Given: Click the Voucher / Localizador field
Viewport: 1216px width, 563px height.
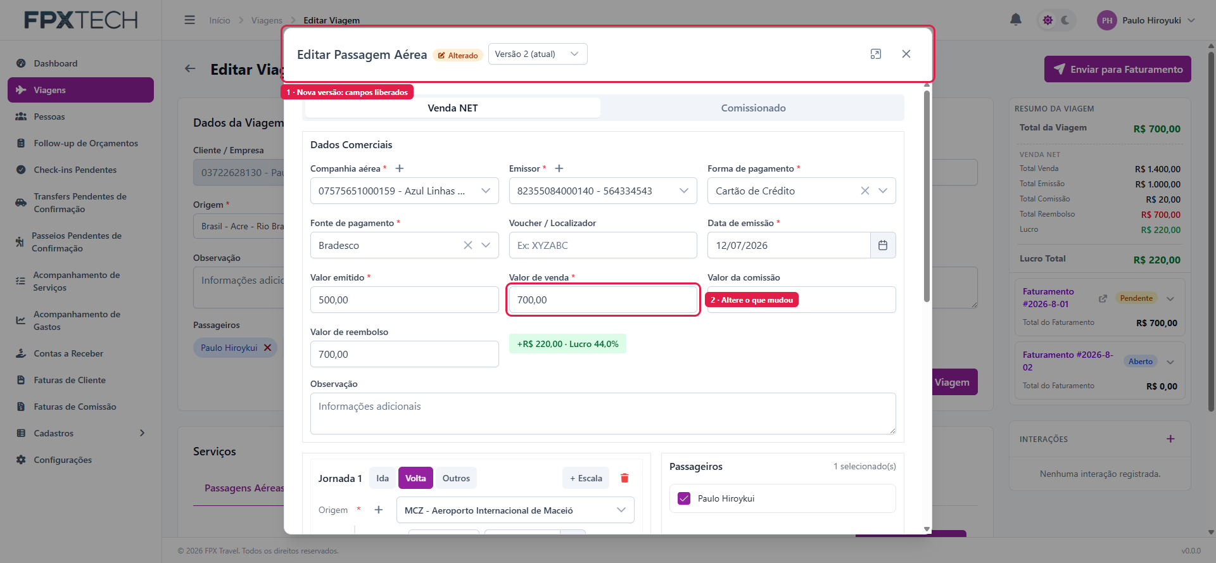Looking at the screenshot, I should coord(603,245).
